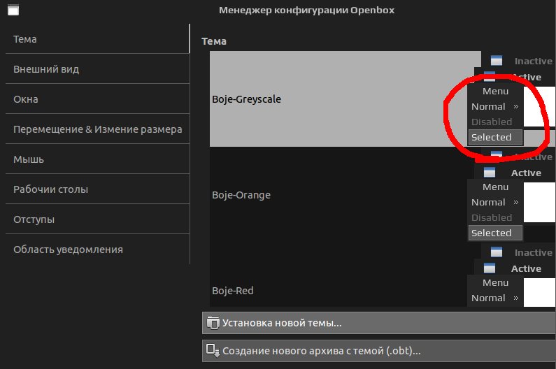Expand the Normal submenu arrow in Boje-Greyscale preview
This screenshot has height=369, width=556.
515,107
